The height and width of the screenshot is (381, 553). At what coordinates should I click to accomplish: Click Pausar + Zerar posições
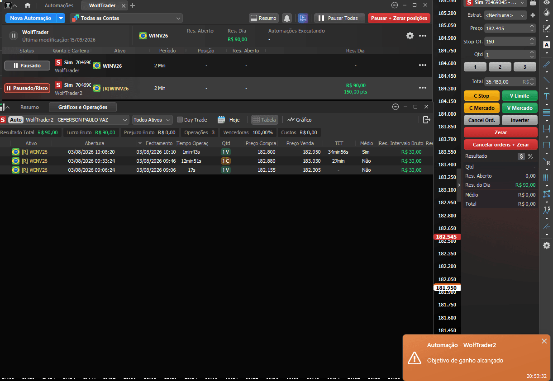point(399,18)
